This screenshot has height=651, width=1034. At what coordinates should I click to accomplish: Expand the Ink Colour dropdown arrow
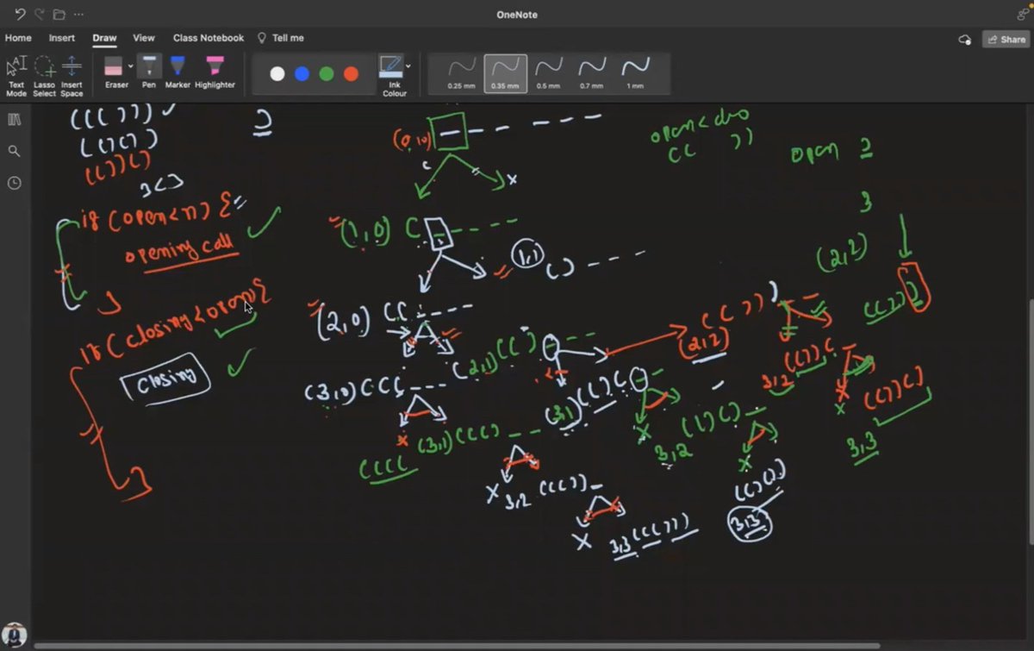click(408, 66)
